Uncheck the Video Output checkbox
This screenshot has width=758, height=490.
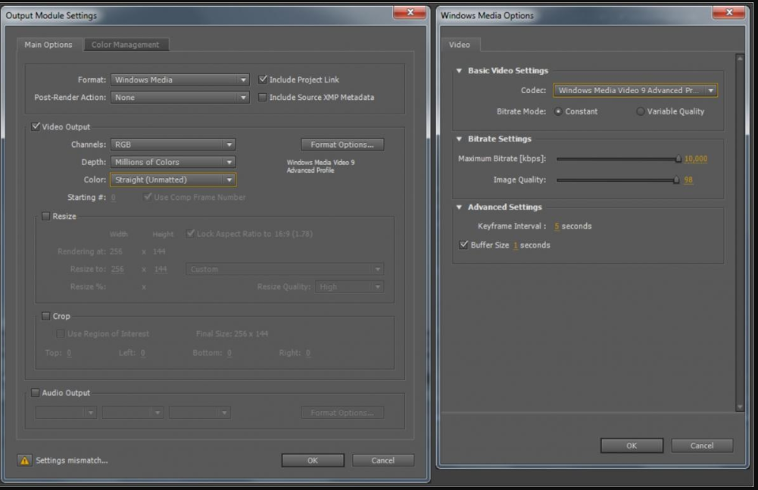(36, 126)
